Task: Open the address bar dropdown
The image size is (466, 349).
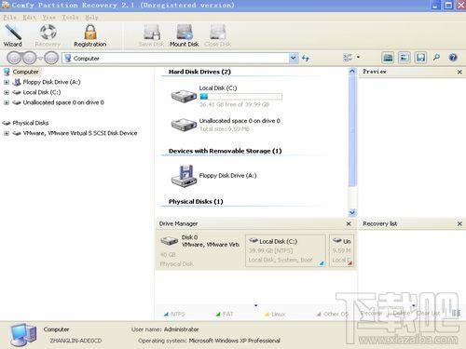Action: point(293,58)
